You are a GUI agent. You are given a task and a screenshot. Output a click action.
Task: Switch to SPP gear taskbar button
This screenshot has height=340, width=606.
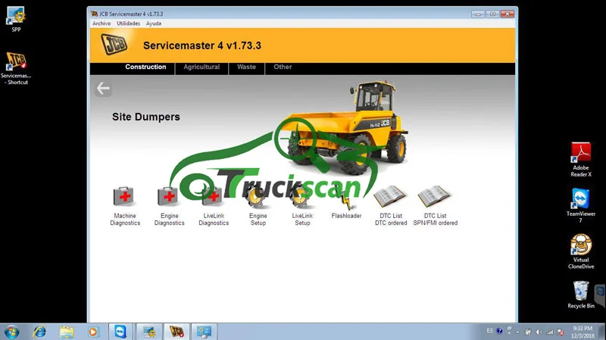pos(148,332)
